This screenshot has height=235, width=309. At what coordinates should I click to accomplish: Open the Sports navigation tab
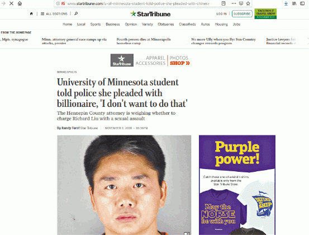(x=96, y=24)
